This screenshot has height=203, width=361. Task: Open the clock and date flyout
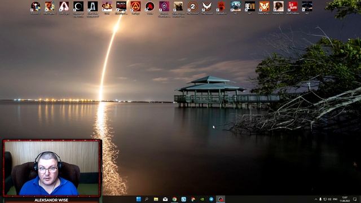pos(345,199)
